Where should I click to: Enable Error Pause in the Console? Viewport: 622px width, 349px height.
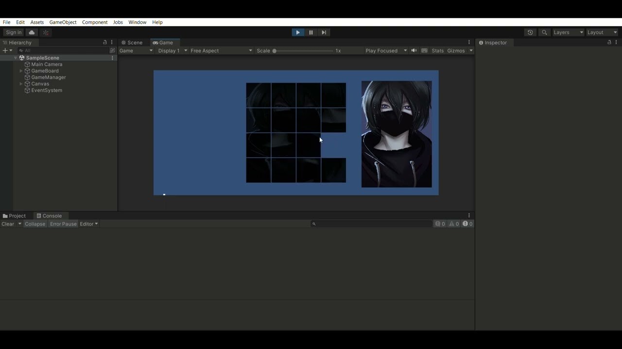click(63, 223)
